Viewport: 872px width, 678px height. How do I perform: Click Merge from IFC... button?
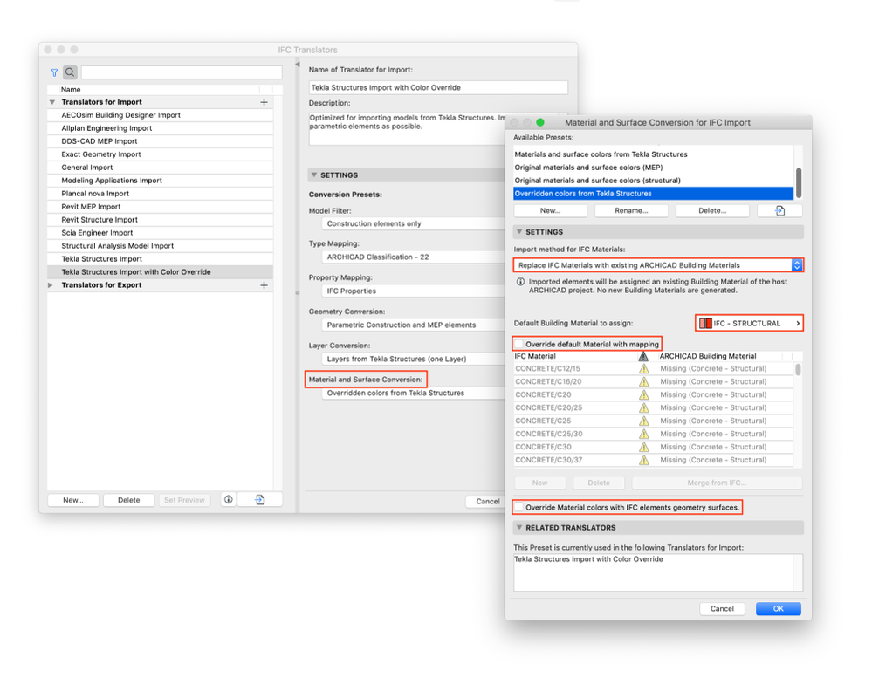coord(717,483)
